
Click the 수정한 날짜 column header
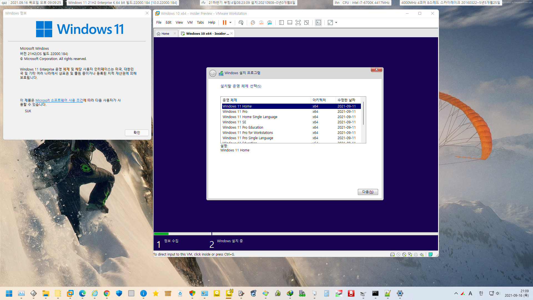point(348,100)
